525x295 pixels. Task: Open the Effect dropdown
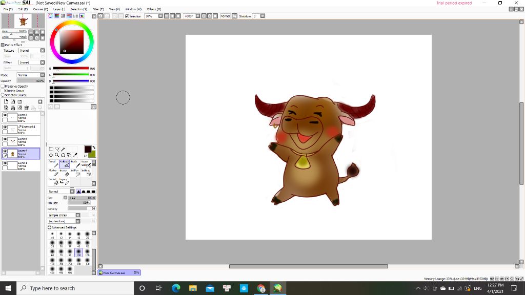[x=31, y=62]
